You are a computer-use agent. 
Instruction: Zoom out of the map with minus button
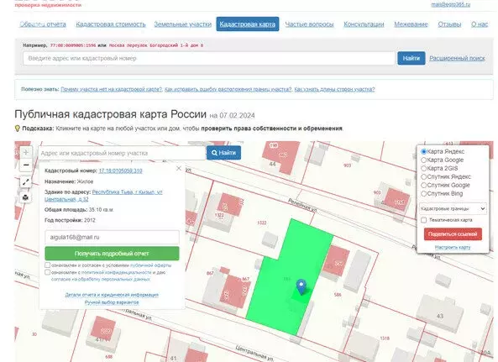(26, 165)
